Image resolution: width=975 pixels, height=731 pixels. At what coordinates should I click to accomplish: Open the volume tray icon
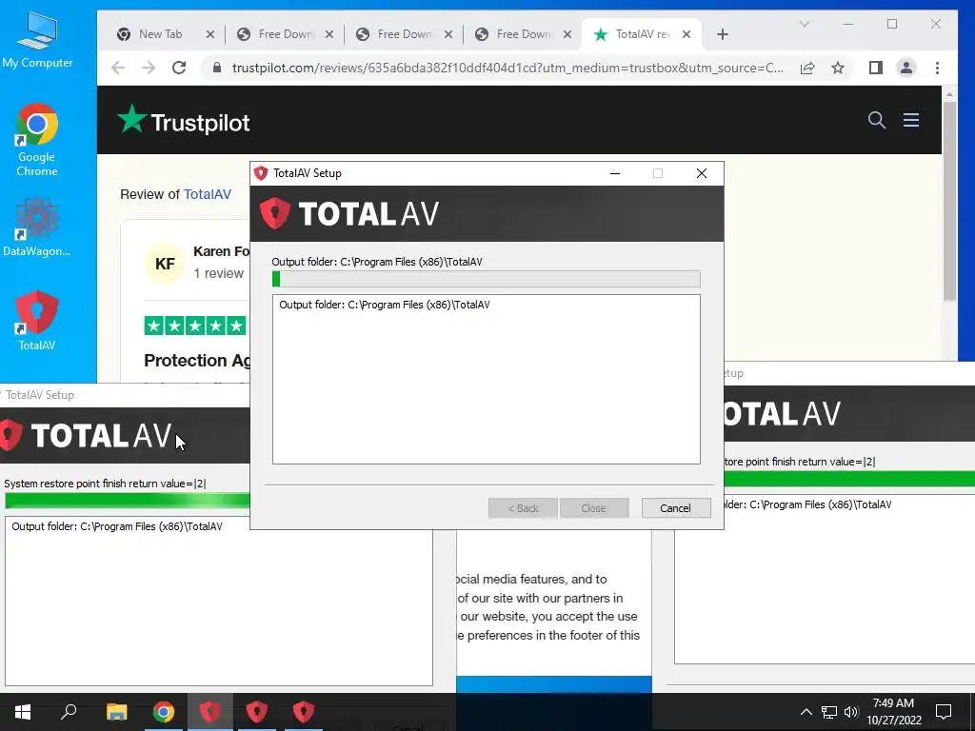click(x=850, y=712)
